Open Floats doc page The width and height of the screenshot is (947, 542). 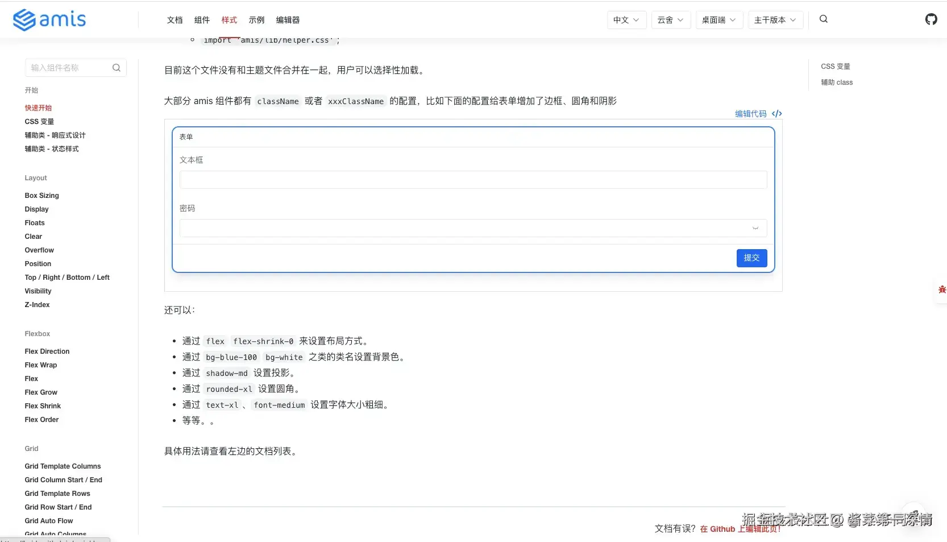click(x=34, y=223)
